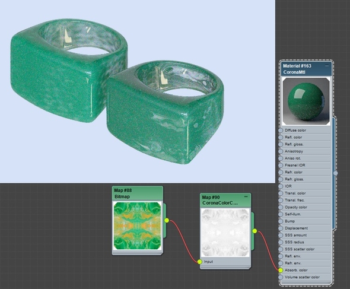Click the green sphere material preview thumbnail
The height and width of the screenshot is (289, 350).
pyautogui.click(x=306, y=101)
